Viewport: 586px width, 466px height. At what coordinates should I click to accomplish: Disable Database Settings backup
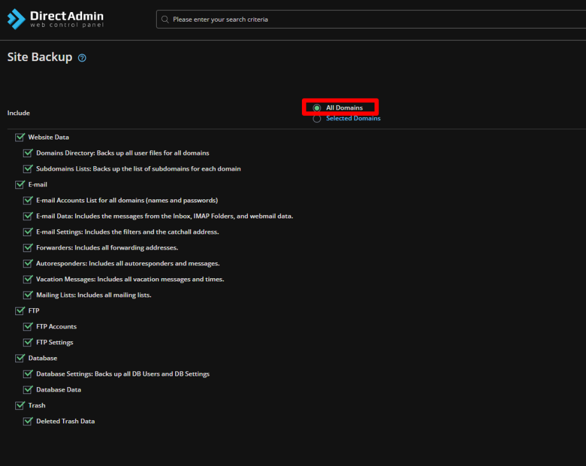tap(27, 374)
